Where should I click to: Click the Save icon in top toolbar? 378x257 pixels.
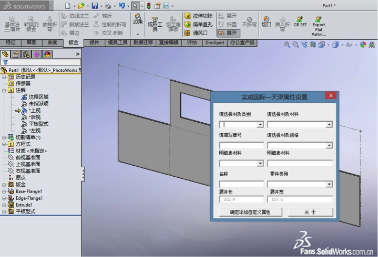point(95,6)
